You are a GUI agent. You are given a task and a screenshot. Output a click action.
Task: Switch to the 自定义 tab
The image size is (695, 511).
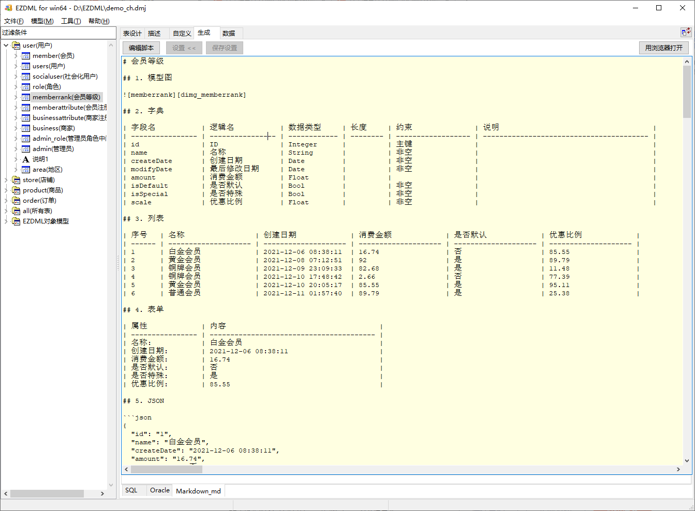tap(182, 33)
